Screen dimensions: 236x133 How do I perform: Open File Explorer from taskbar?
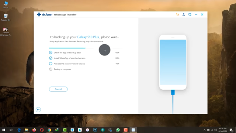[x=27, y=130]
